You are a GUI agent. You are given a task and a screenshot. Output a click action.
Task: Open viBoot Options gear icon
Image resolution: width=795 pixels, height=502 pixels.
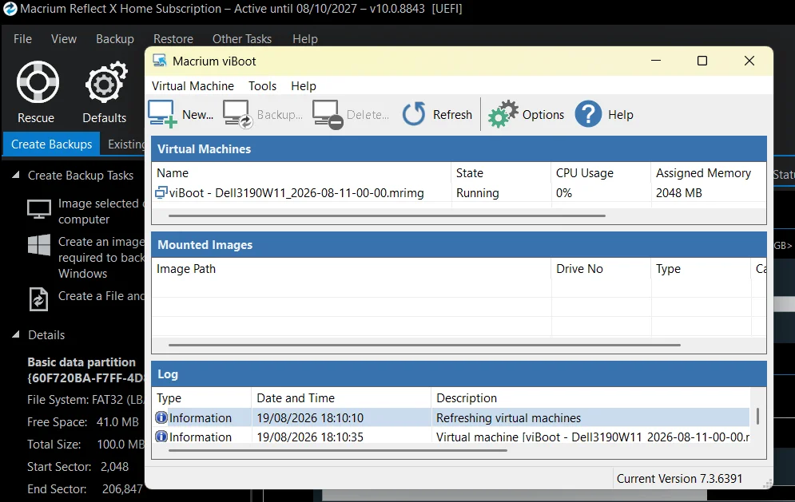(x=503, y=114)
